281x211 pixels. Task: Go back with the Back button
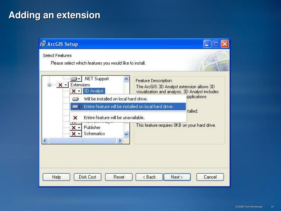[149, 177]
